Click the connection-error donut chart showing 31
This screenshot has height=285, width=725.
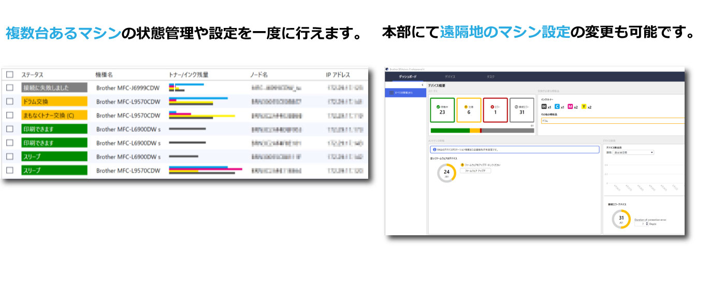[x=621, y=219]
